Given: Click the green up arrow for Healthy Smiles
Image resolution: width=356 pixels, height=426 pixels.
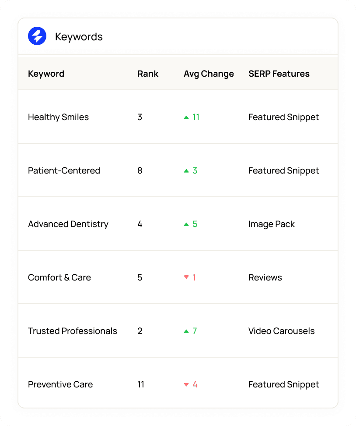Looking at the screenshot, I should point(187,117).
